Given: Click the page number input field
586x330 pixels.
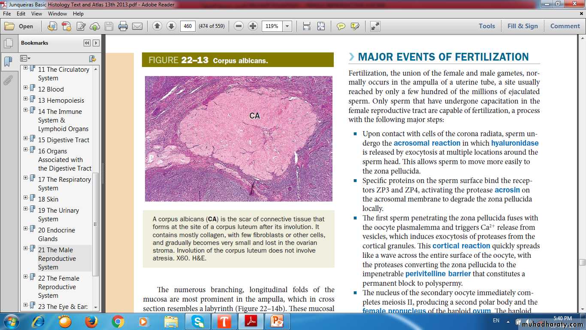Looking at the screenshot, I should pyautogui.click(x=187, y=26).
